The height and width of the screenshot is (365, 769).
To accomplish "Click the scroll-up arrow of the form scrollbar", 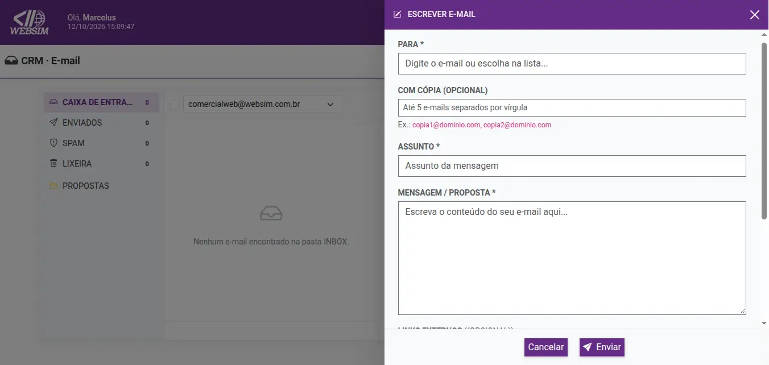I will click(764, 35).
